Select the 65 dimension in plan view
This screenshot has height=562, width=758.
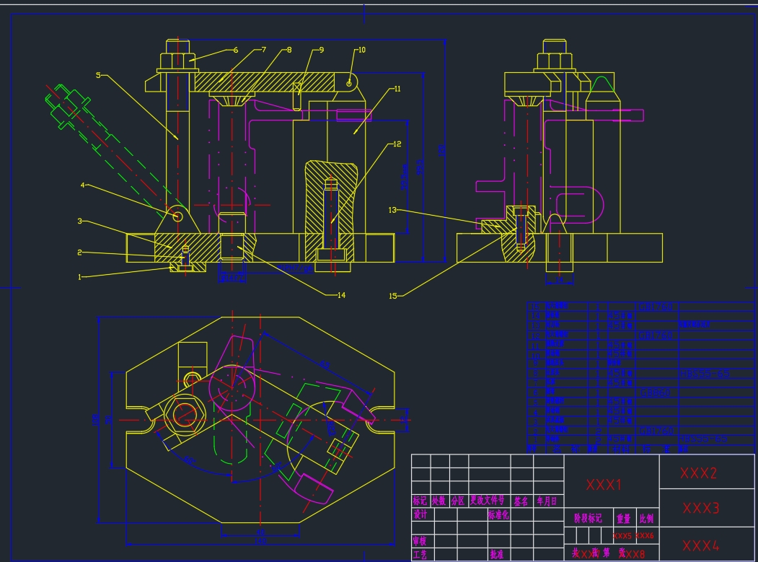325,364
